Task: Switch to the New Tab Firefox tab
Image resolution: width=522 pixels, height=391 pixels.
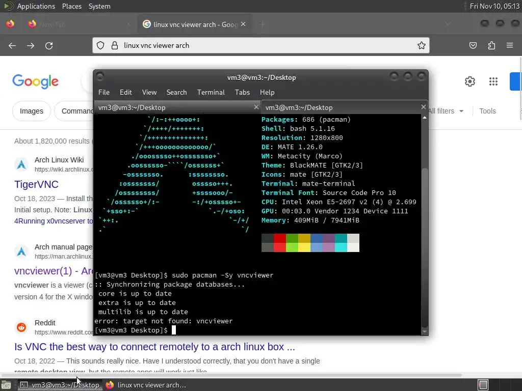Action: [80, 24]
